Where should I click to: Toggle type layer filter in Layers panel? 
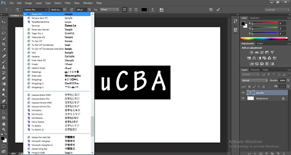[x=274, y=75]
